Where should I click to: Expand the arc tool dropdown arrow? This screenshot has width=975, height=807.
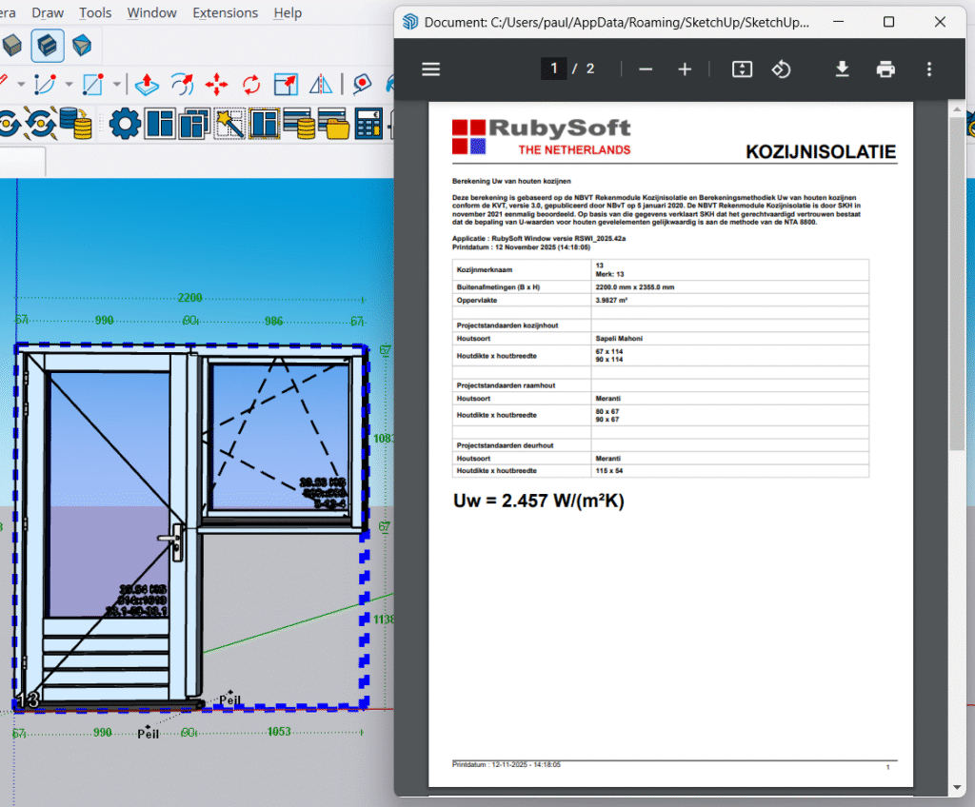point(70,85)
